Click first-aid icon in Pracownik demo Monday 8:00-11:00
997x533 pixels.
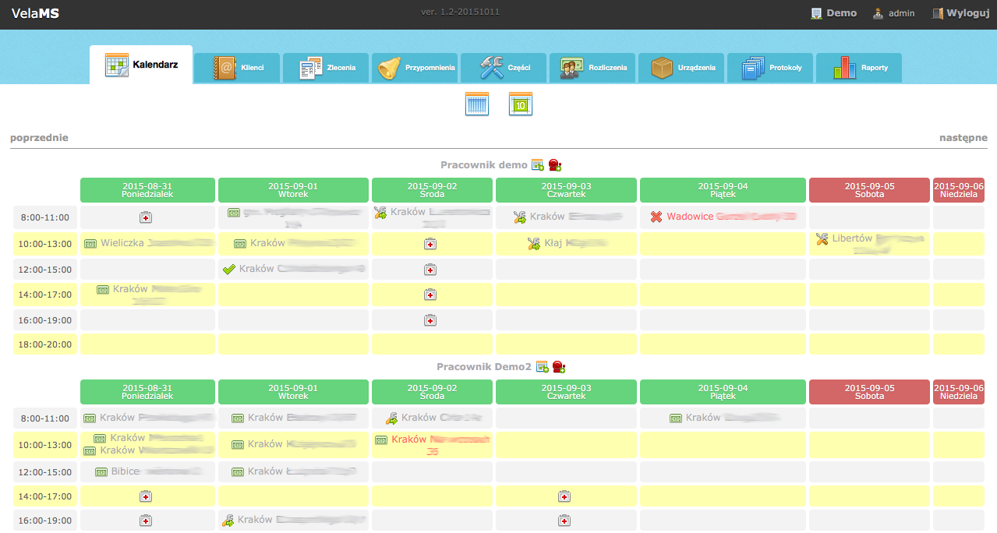click(146, 217)
